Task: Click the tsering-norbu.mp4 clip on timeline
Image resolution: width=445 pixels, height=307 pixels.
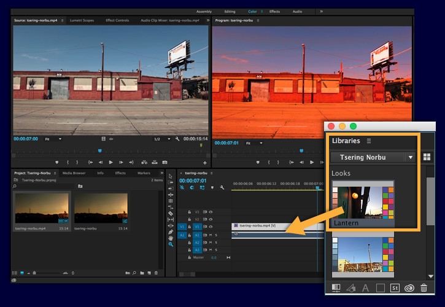Action: [x=258, y=226]
